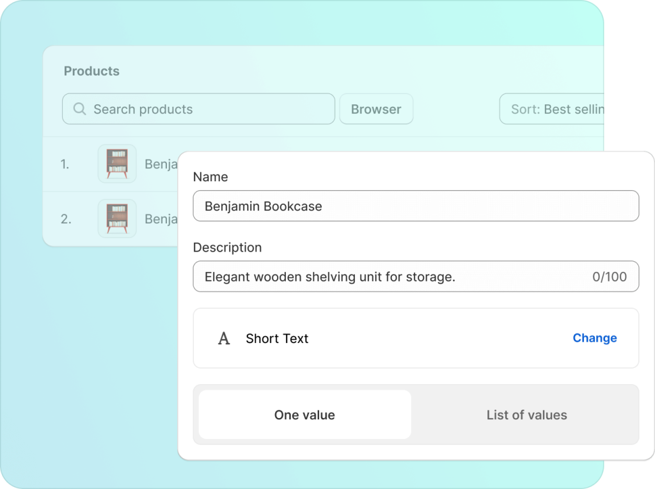Select the One value option
Screen dimensions: 655x489
pyautogui.click(x=304, y=415)
